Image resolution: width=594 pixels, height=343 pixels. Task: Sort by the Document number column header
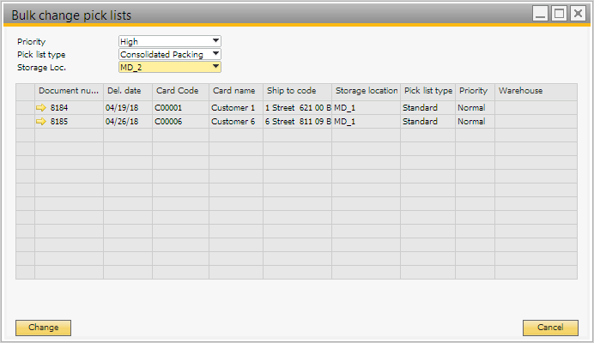click(x=69, y=91)
